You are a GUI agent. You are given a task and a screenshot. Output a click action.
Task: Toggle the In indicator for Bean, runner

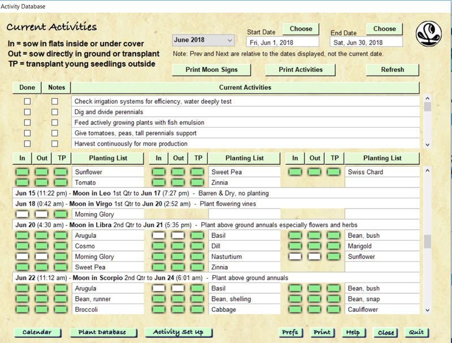(x=22, y=299)
